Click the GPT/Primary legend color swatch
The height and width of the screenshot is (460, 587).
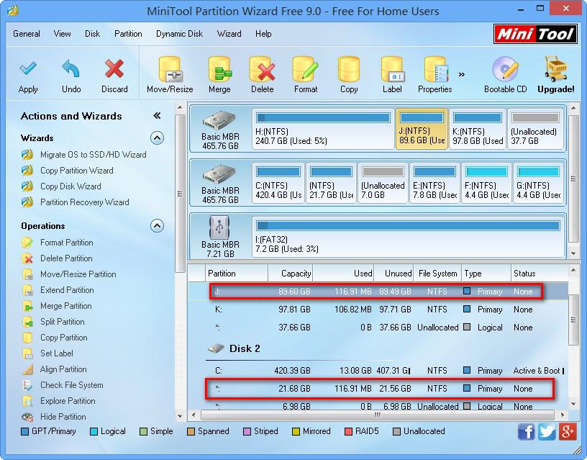24,431
